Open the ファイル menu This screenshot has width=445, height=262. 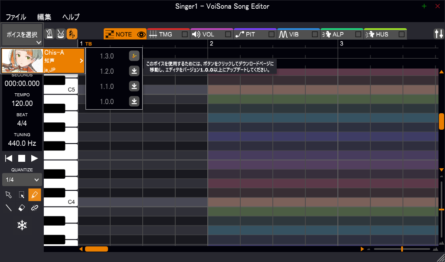point(16,17)
